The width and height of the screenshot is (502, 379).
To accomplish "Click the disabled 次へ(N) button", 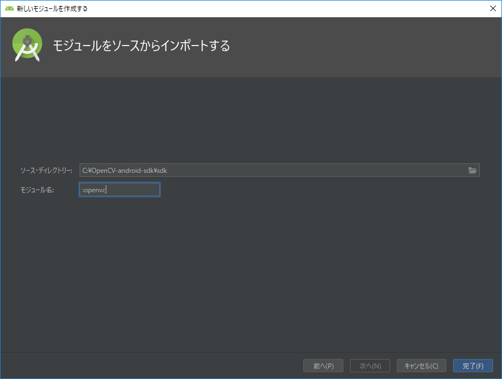I will coord(370,366).
